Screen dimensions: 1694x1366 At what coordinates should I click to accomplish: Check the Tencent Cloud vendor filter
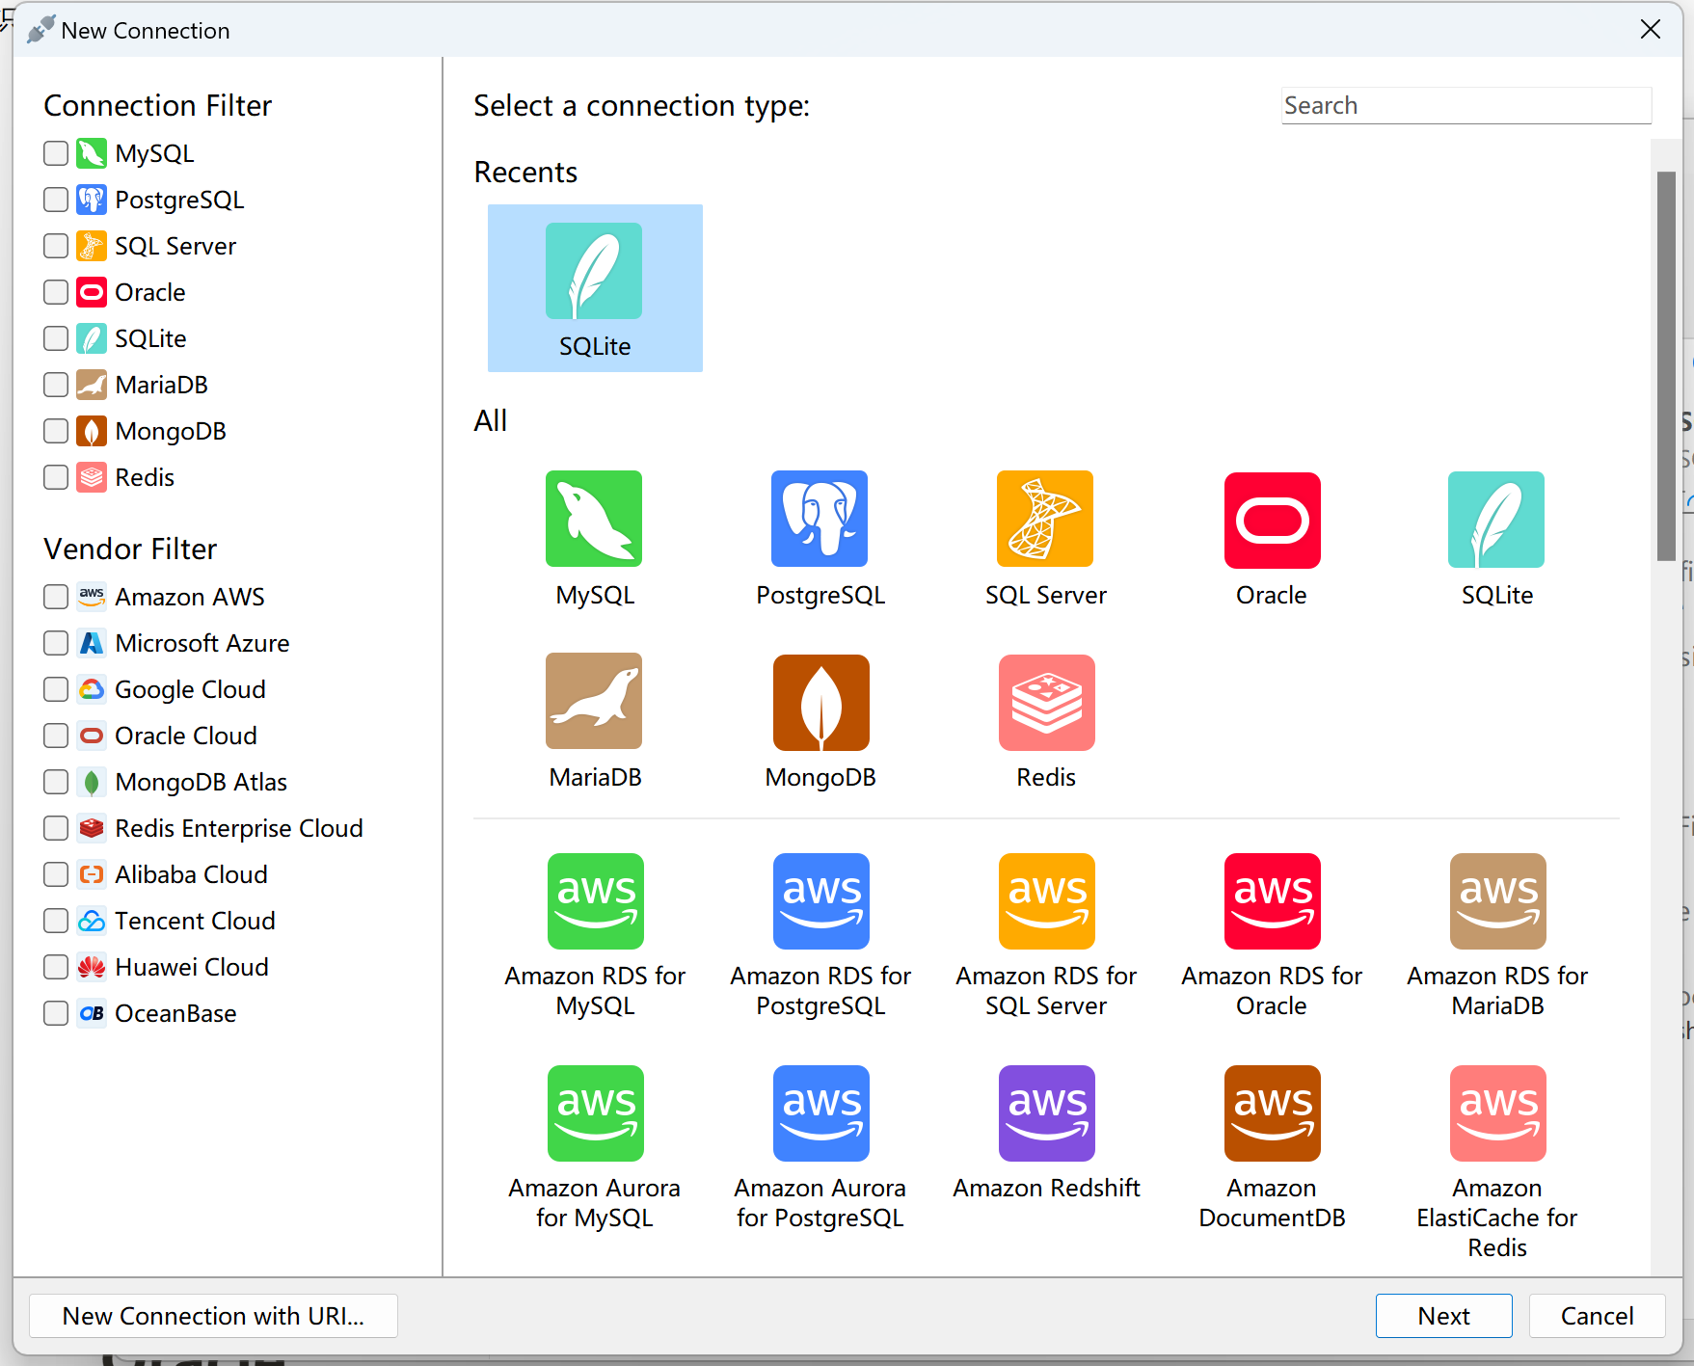[x=56, y=921]
